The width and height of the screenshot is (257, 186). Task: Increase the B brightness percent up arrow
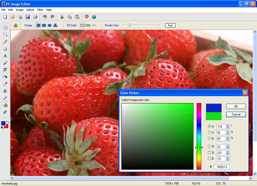tap(228, 137)
